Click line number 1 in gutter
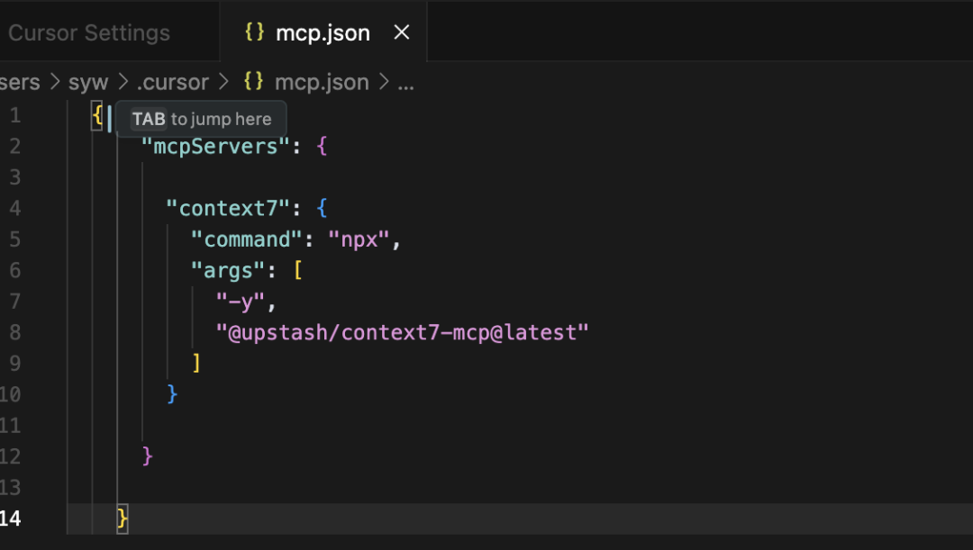This screenshot has width=973, height=550. tap(15, 115)
